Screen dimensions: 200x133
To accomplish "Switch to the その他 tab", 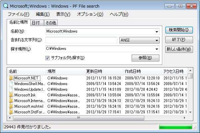I will (x=51, y=23).
